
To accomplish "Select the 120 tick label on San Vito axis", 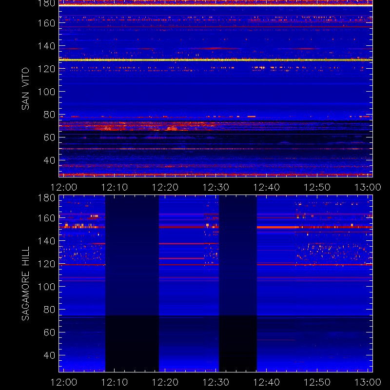I will pyautogui.click(x=46, y=69).
